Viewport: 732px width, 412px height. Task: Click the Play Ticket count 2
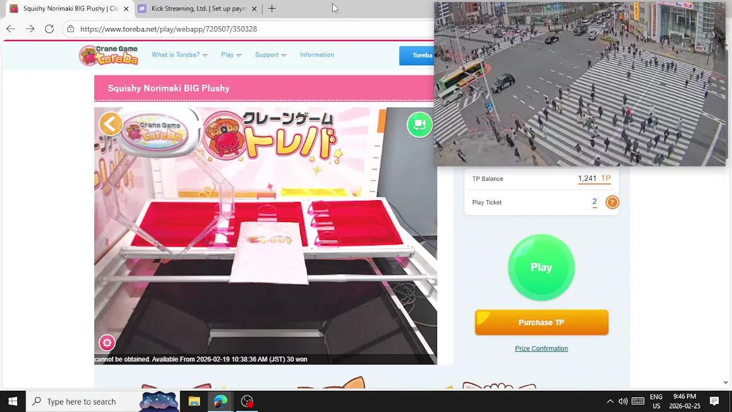tap(594, 202)
